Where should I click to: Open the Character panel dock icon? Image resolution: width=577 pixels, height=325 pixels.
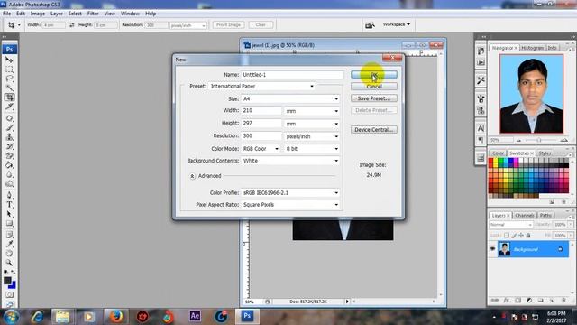(481, 128)
